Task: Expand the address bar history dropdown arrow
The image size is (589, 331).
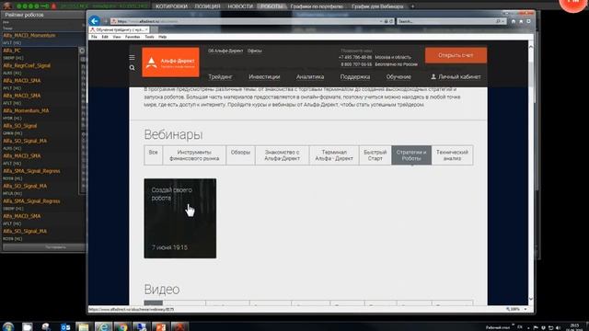Action: click(x=381, y=21)
